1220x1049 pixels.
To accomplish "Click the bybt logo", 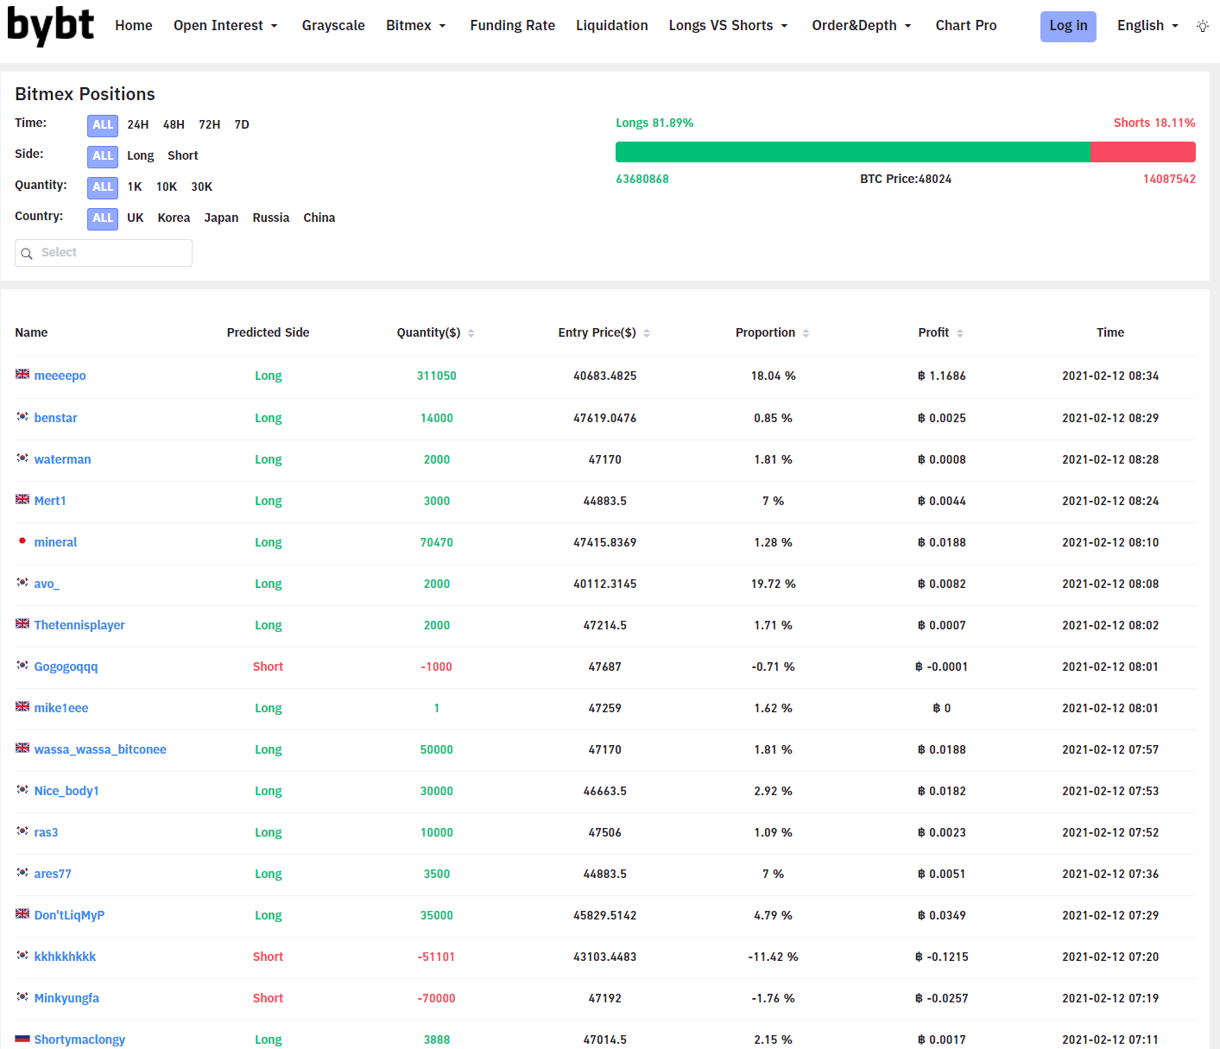I will click(50, 26).
